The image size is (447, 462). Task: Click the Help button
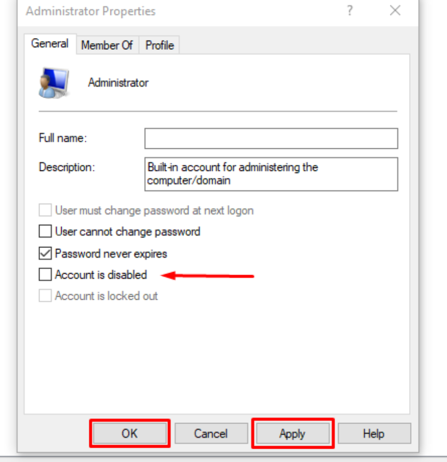(374, 434)
